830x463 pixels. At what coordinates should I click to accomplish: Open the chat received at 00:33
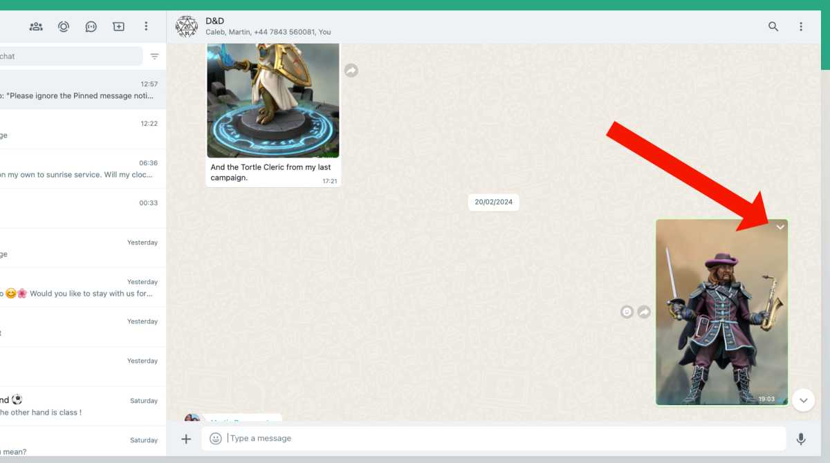83,208
